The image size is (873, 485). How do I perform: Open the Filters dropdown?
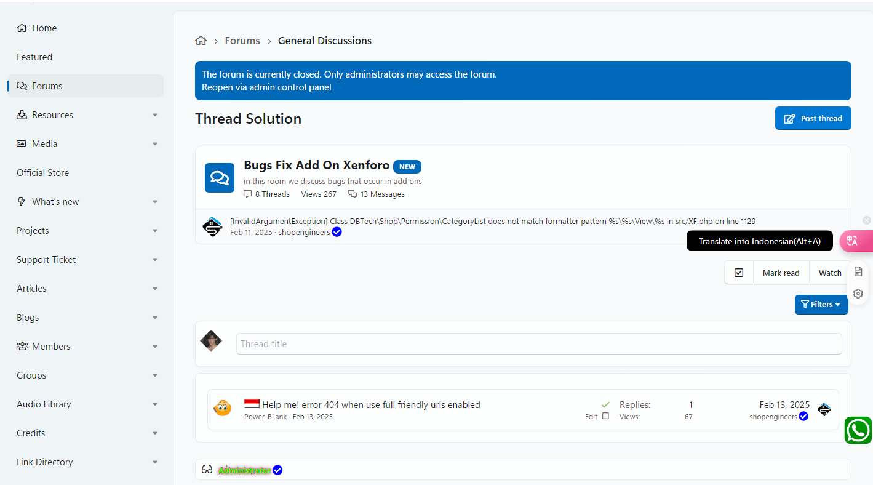point(821,305)
